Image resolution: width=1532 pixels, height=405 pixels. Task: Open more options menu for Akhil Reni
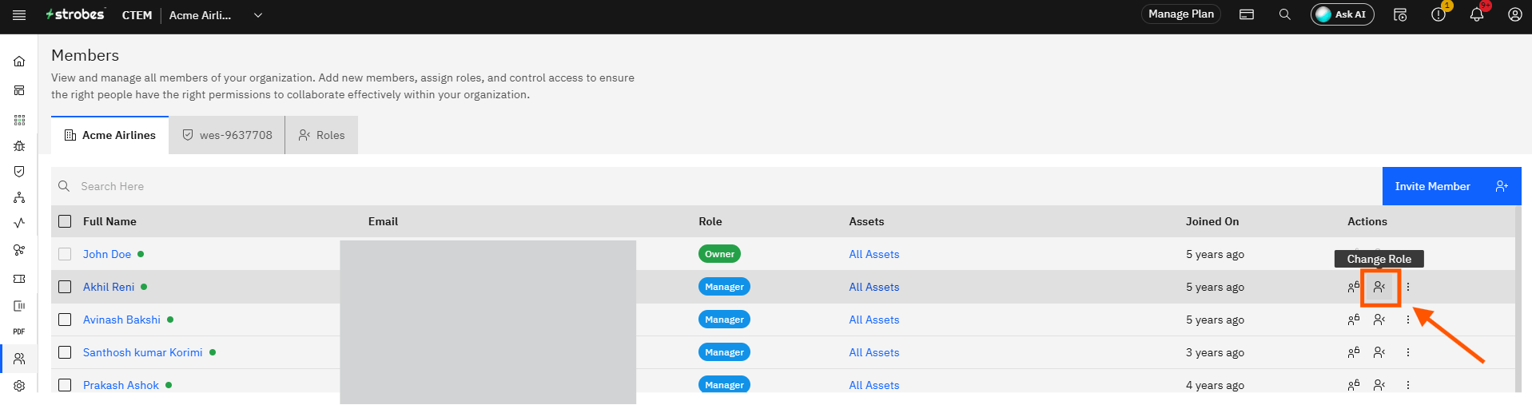point(1408,287)
